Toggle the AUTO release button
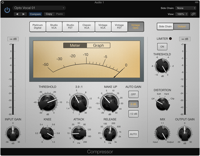 click(133, 134)
